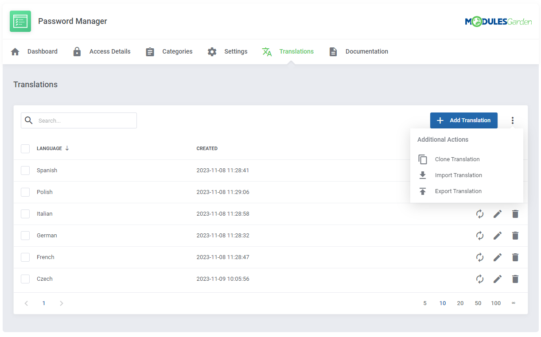
Task: Click the Categories clipboard icon
Action: pos(150,52)
